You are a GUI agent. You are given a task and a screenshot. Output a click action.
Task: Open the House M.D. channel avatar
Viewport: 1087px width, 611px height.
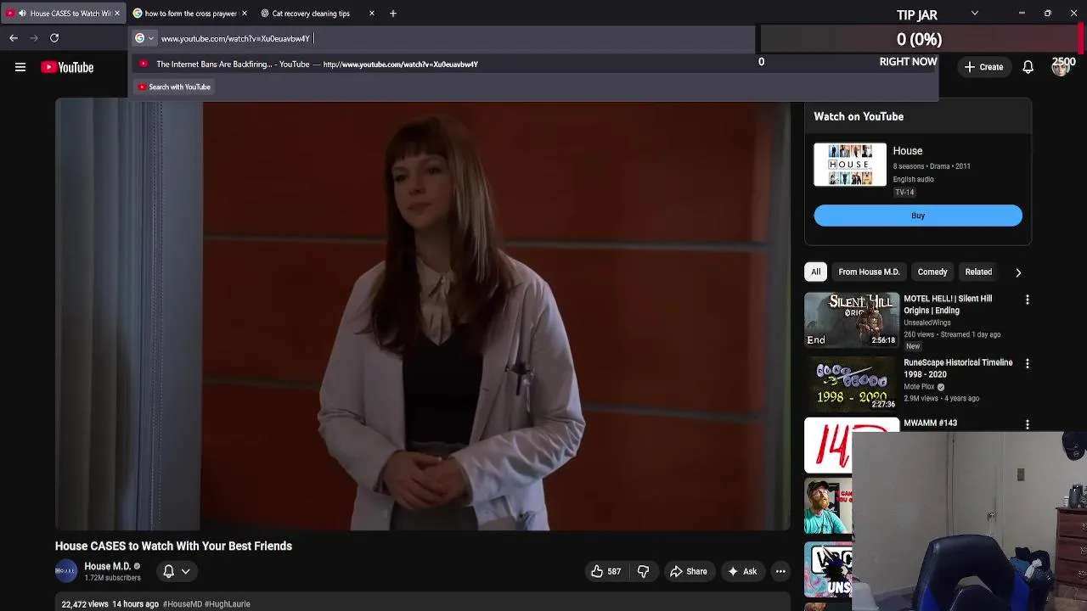pyautogui.click(x=66, y=572)
